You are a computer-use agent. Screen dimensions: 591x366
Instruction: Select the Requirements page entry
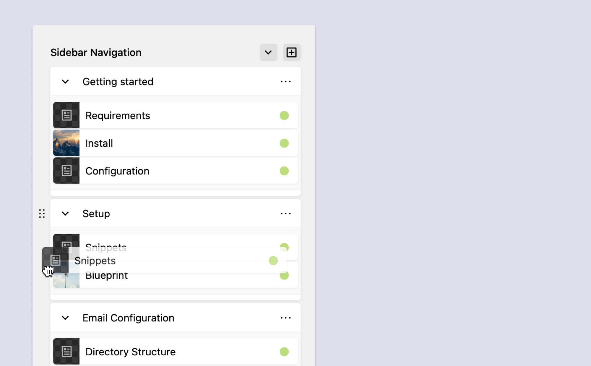118,115
